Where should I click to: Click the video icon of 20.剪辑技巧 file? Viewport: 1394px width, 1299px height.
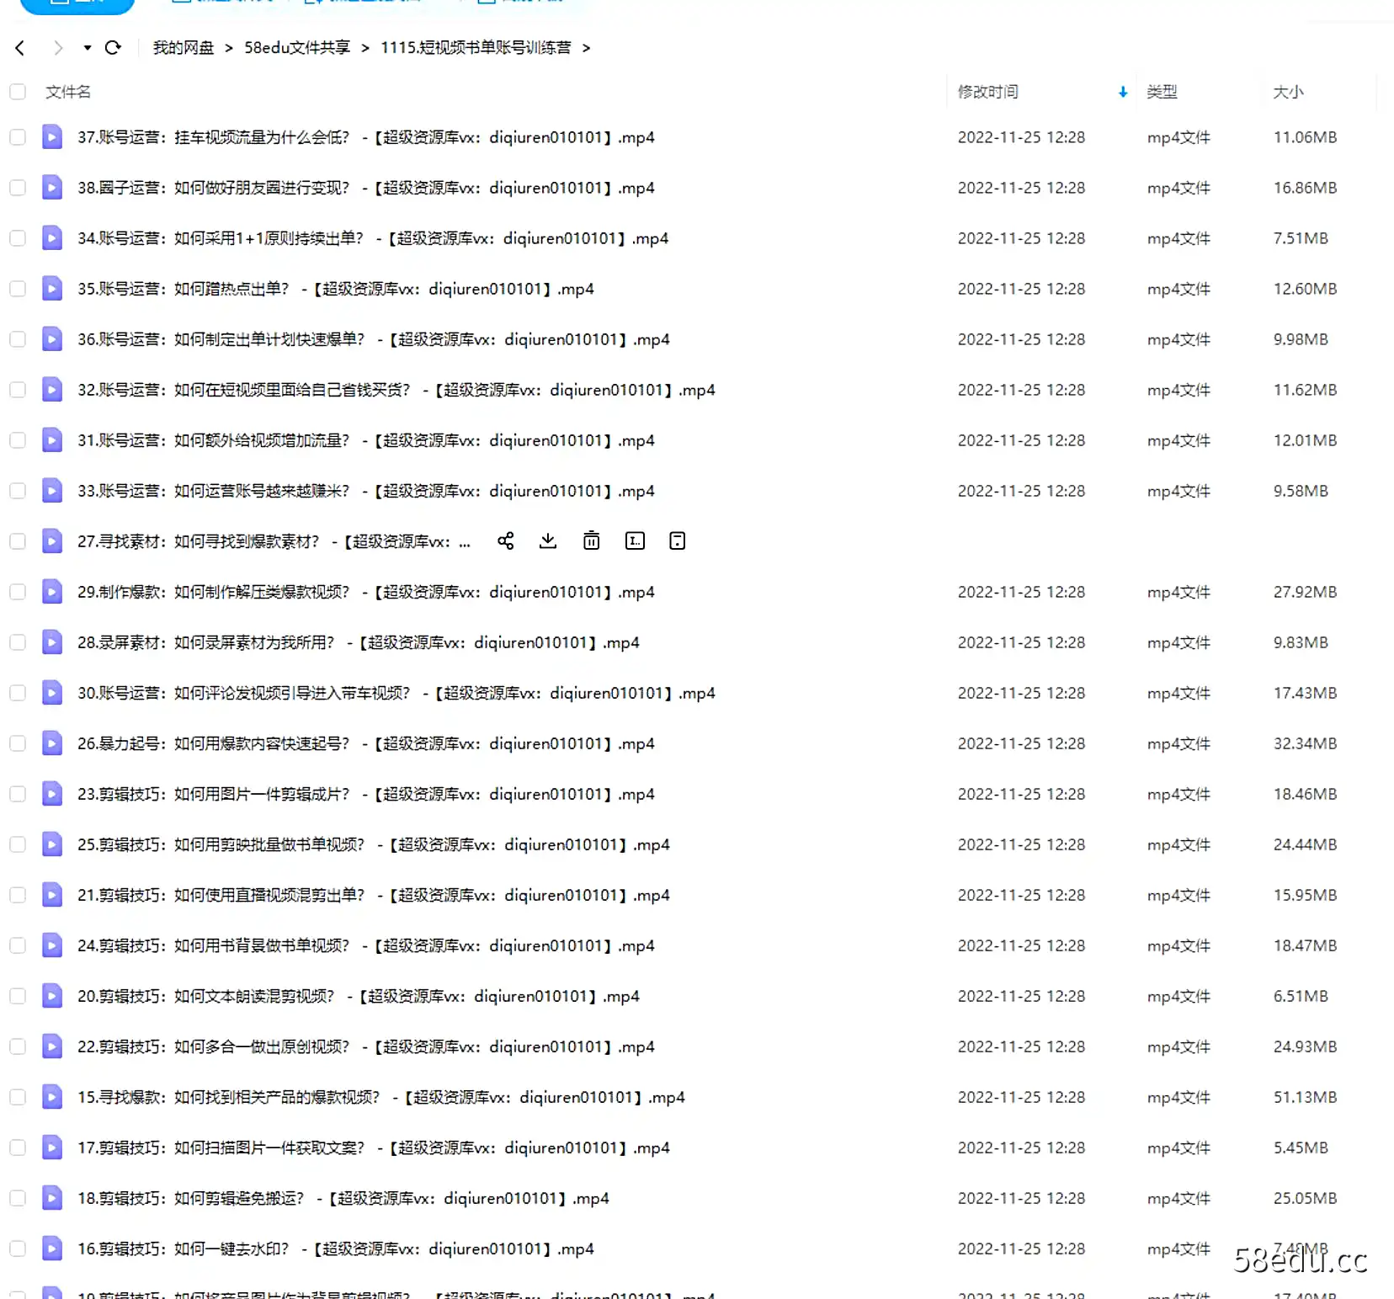coord(52,996)
